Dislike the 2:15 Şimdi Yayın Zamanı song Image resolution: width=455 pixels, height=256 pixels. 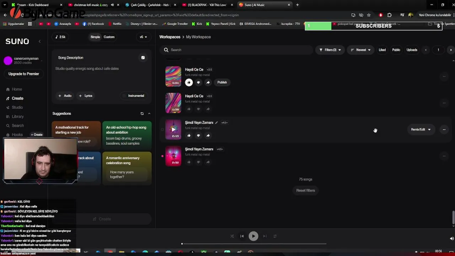coord(198,135)
